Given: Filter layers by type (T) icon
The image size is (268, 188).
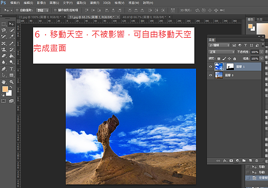Looking at the screenshot, I should (x=245, y=45).
